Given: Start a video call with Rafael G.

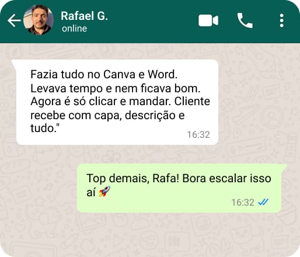Looking at the screenshot, I should (208, 20).
